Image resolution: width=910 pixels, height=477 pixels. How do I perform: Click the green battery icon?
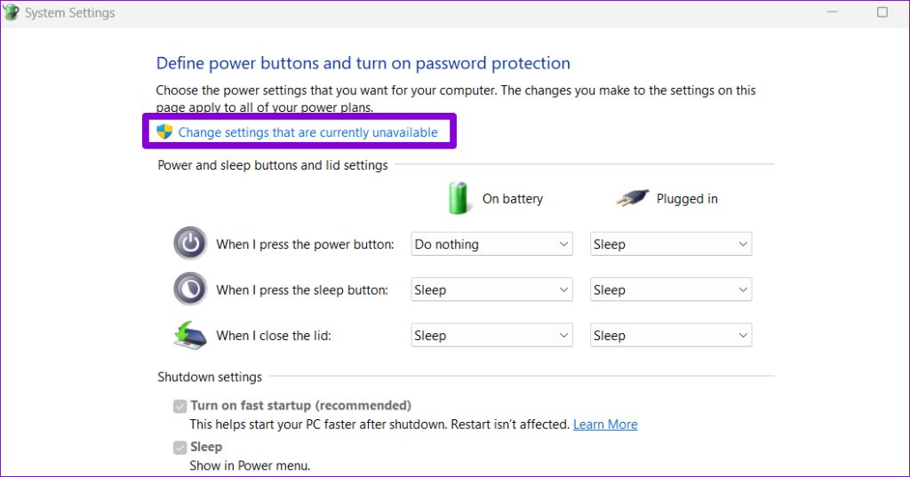[458, 198]
